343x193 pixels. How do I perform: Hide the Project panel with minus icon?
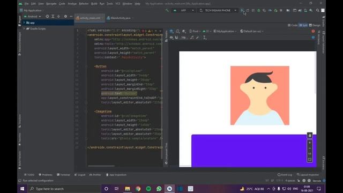pos(71,17)
